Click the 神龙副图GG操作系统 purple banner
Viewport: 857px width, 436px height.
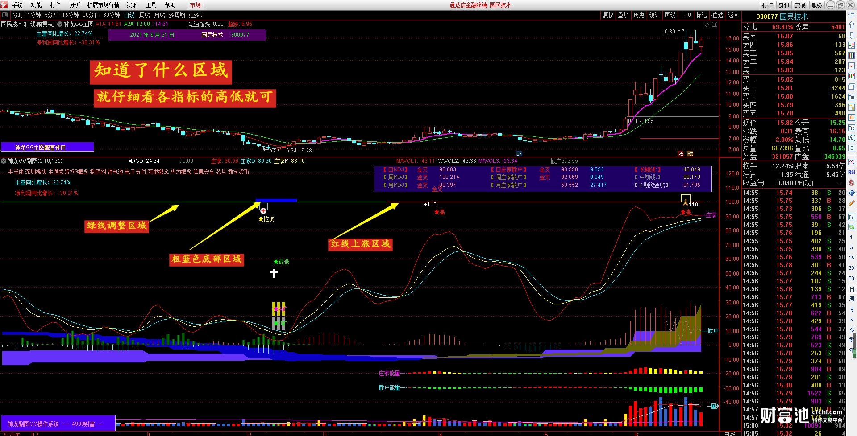58,424
